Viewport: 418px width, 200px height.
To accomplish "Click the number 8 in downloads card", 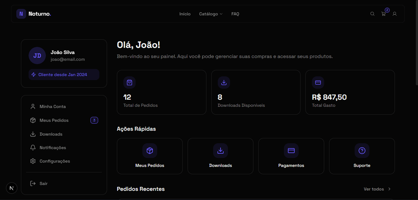I will click(220, 97).
